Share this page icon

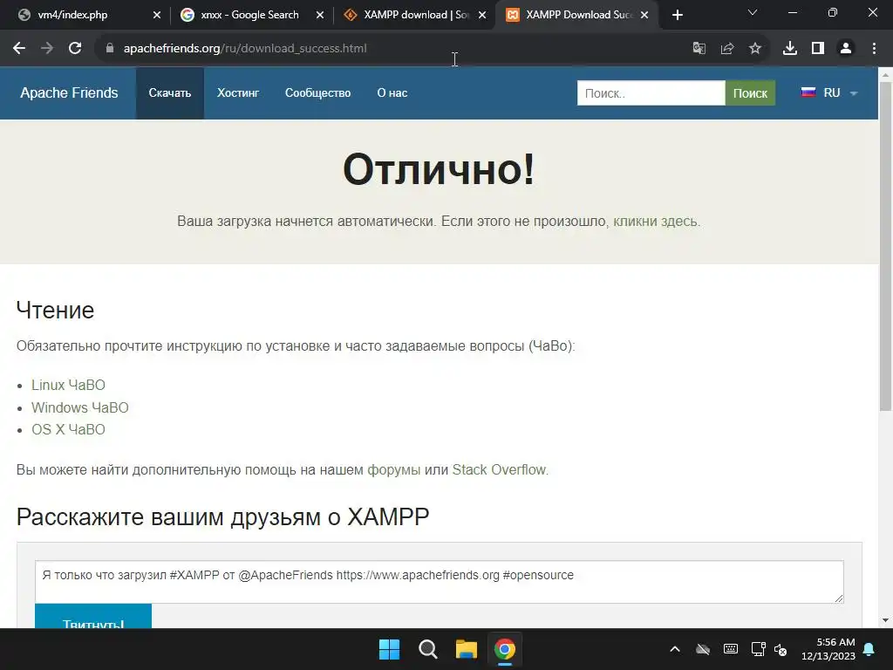click(x=726, y=49)
